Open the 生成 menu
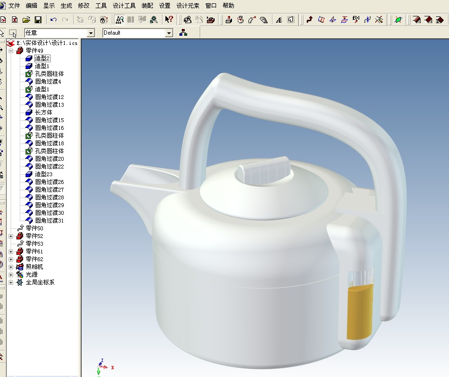 coord(66,6)
